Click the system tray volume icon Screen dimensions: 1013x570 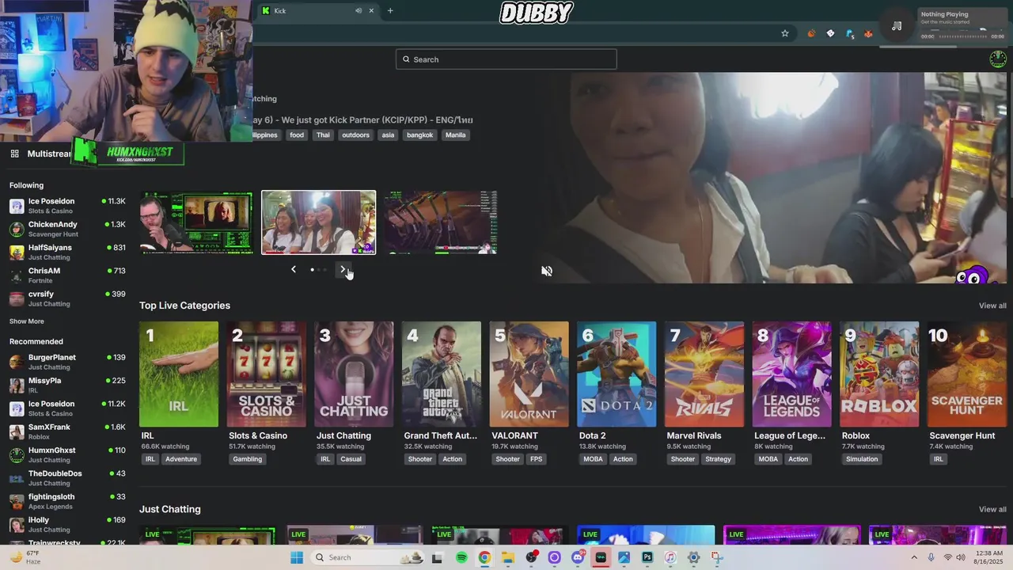(961, 557)
